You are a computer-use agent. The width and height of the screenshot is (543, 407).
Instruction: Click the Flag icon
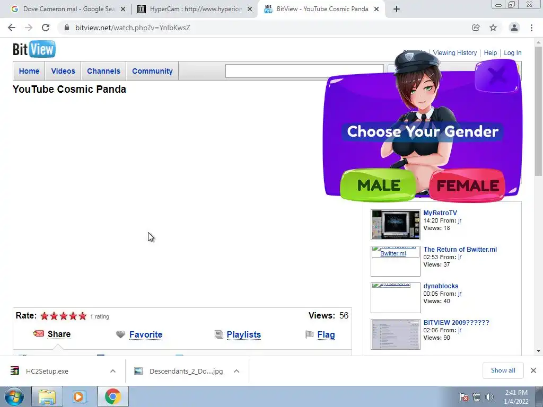309,334
